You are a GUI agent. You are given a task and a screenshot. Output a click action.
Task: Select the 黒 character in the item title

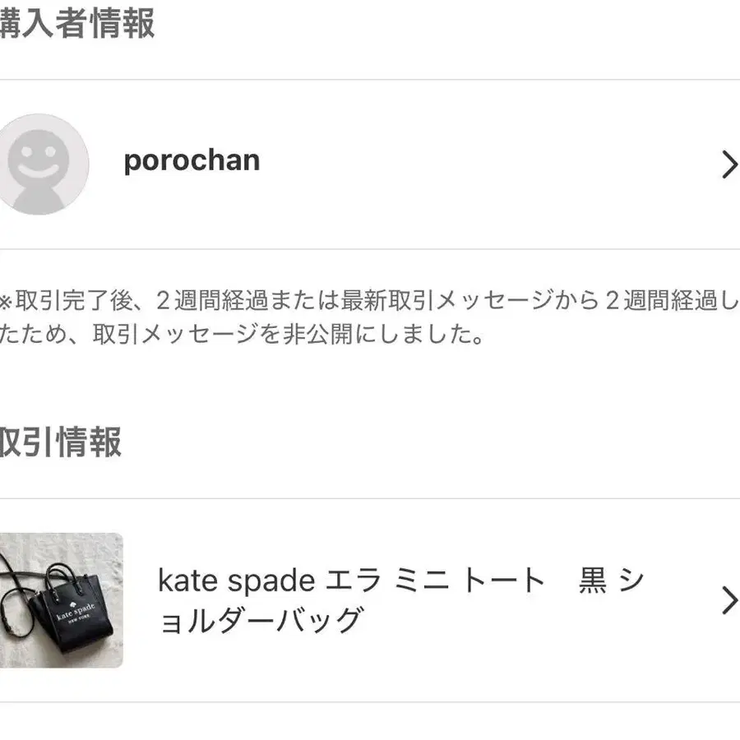(x=593, y=580)
